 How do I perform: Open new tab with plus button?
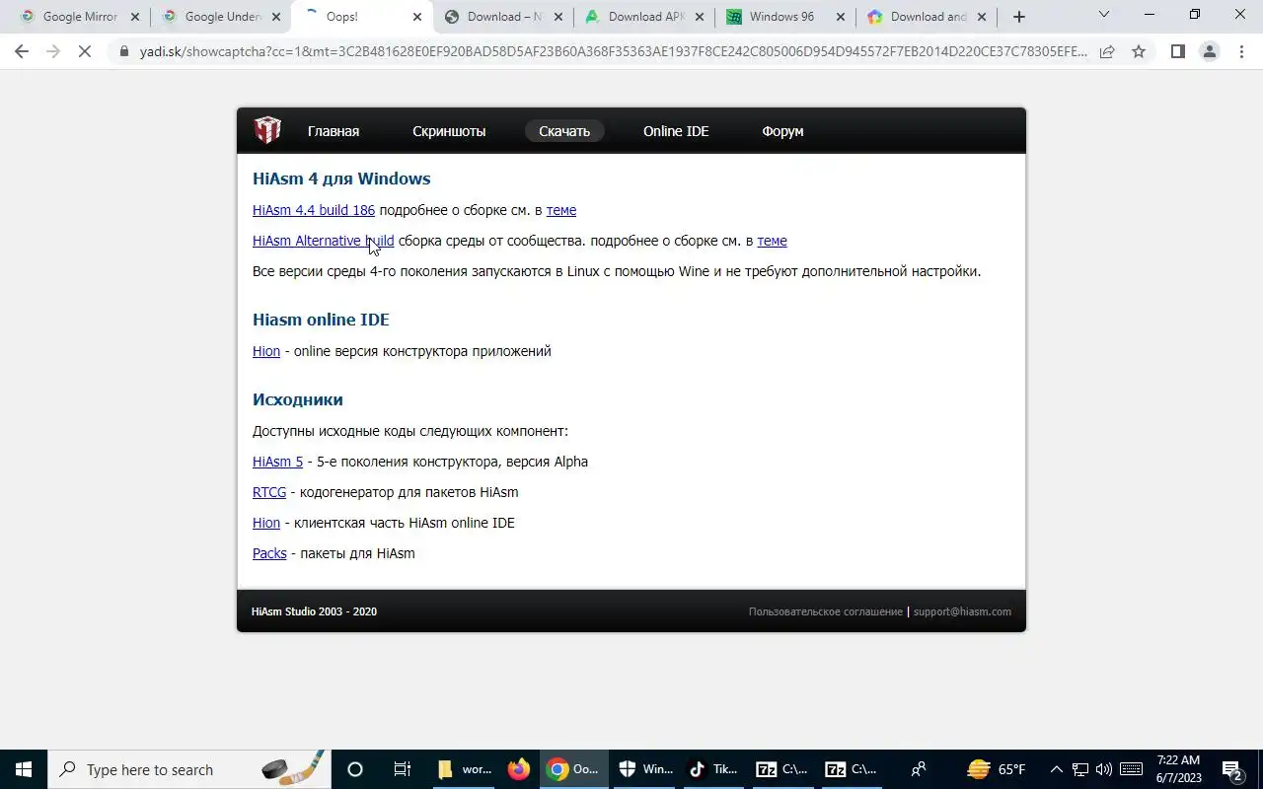tap(1019, 17)
